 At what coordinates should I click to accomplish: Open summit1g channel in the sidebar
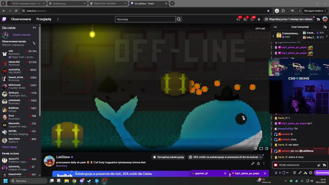point(19,71)
